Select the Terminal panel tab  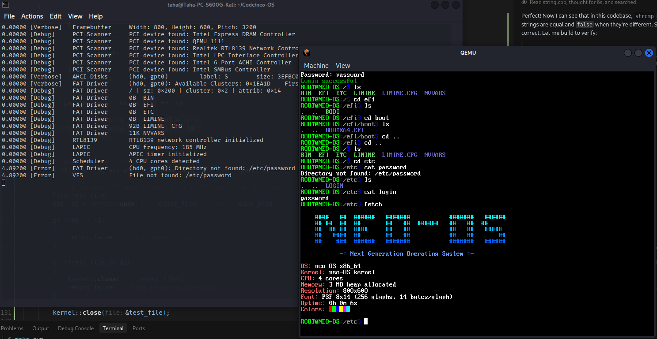(x=113, y=328)
